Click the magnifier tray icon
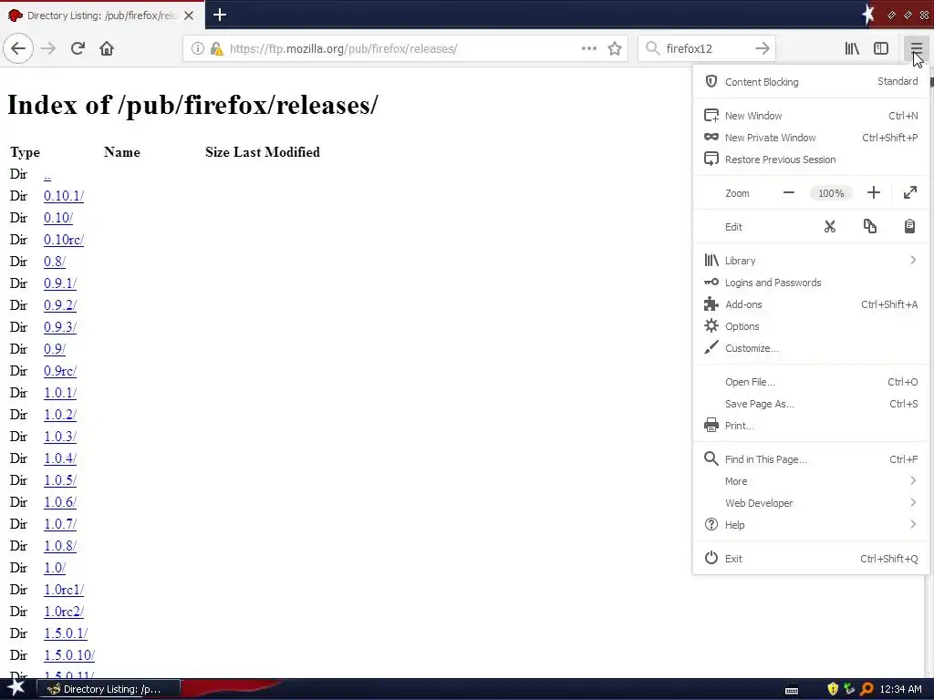The width and height of the screenshot is (934, 700). [867, 689]
